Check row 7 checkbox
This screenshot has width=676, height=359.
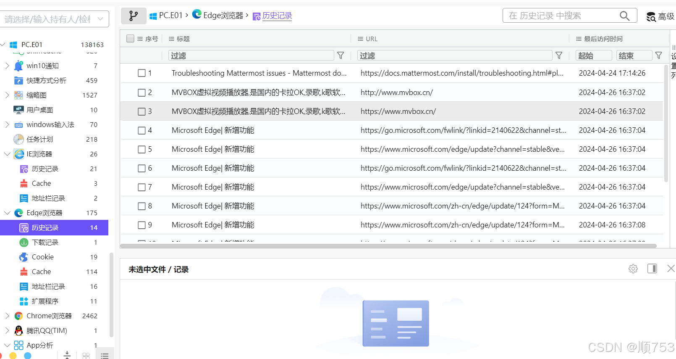(141, 187)
